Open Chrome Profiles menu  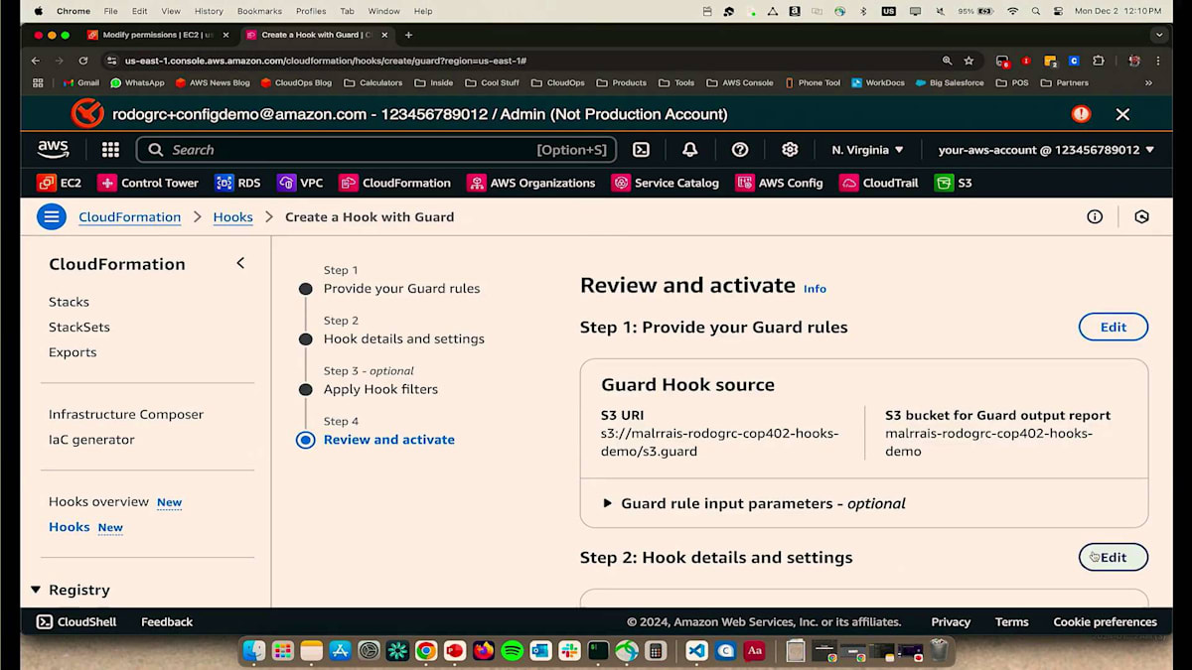311,11
